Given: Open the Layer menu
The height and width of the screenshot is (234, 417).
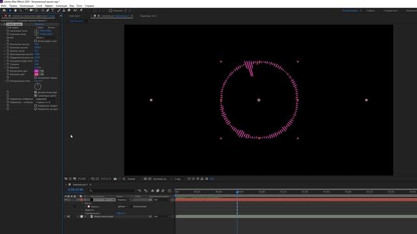Looking at the screenshot, I should point(39,6).
